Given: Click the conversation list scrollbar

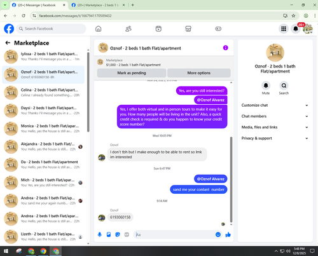Looking at the screenshot, I should (x=88, y=92).
